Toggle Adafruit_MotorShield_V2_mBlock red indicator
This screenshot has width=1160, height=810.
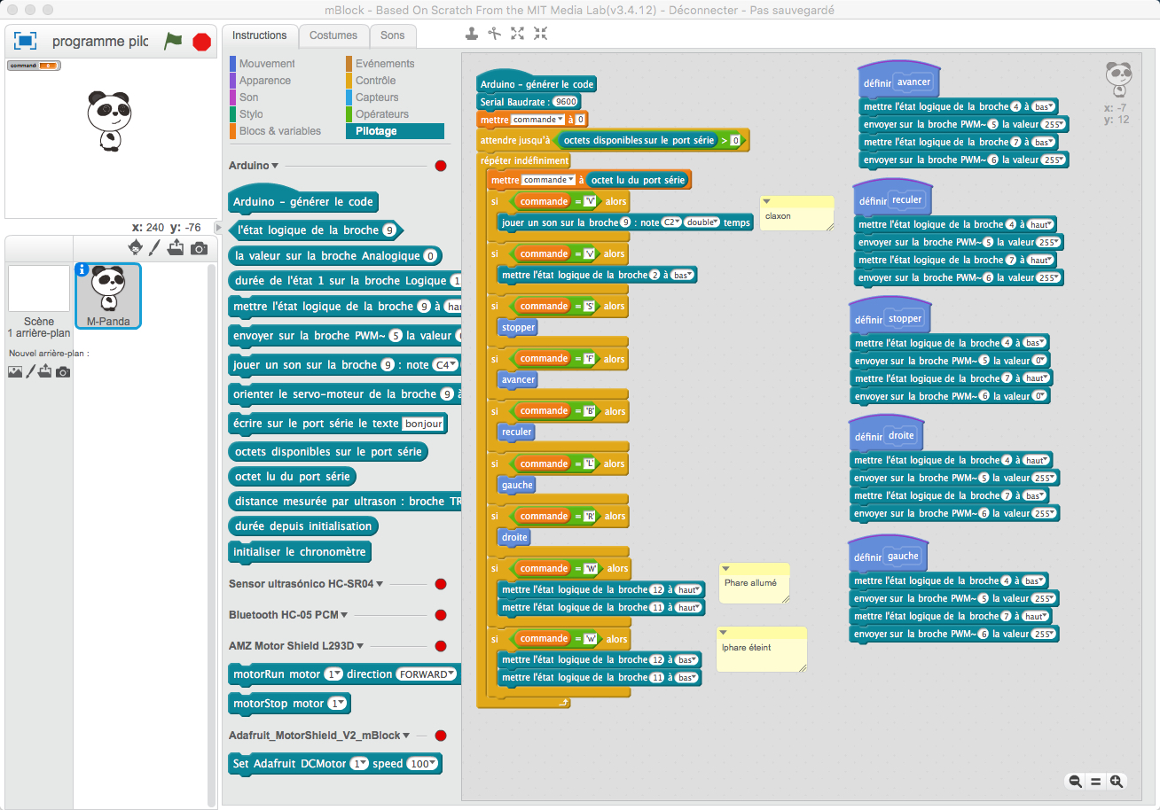pos(441,736)
